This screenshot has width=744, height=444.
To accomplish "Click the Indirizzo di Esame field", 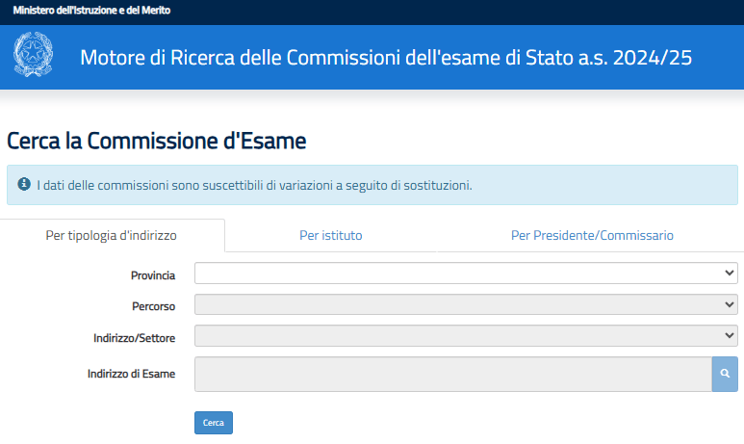I will (453, 375).
